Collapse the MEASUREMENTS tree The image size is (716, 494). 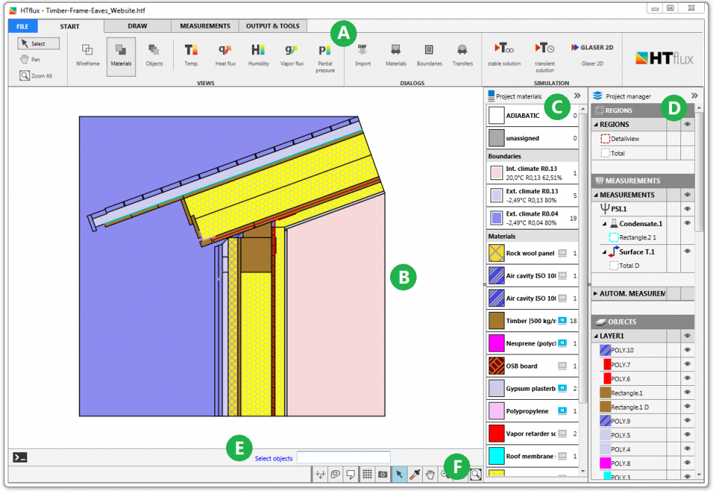pos(596,194)
